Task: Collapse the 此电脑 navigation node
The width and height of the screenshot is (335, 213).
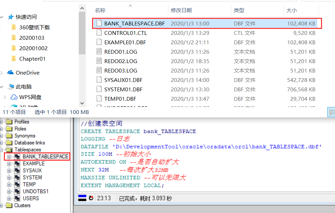Action: [x=2, y=87]
